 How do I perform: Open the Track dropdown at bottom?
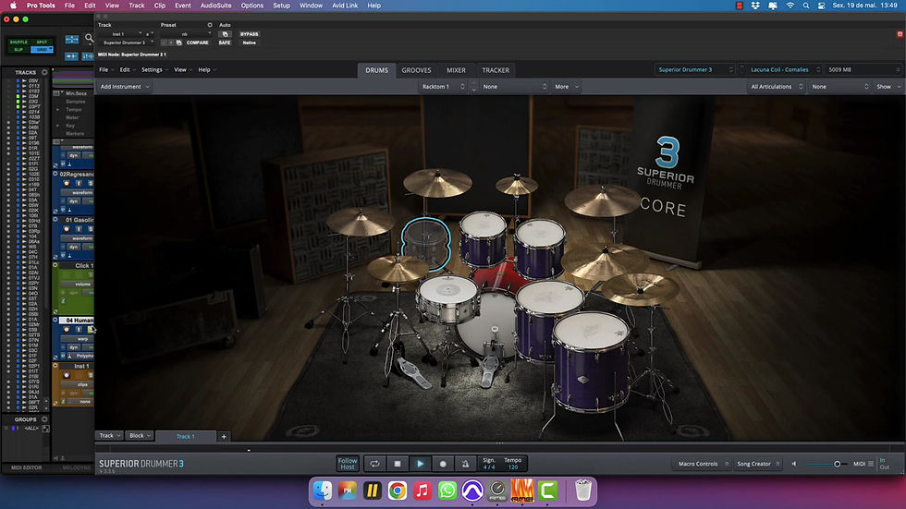109,436
